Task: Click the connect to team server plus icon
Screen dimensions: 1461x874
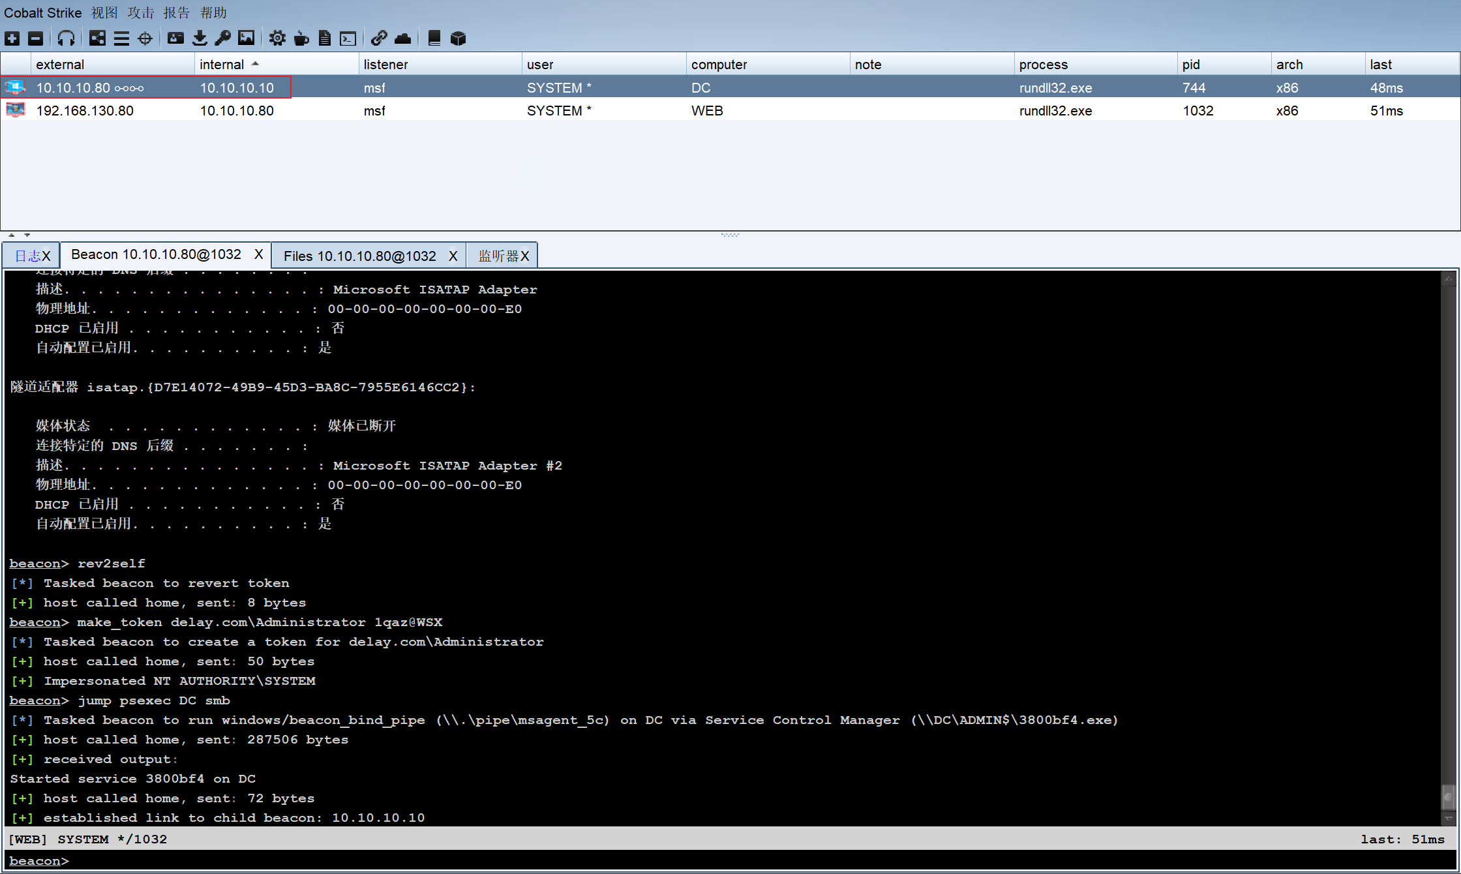Action: 12,38
